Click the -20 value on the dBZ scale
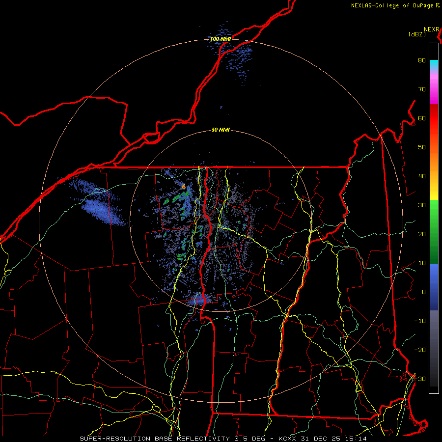The height and width of the screenshot is (442, 442). 420,350
